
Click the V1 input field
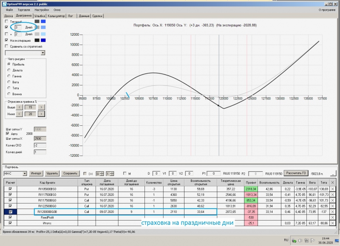click(x=173, y=173)
